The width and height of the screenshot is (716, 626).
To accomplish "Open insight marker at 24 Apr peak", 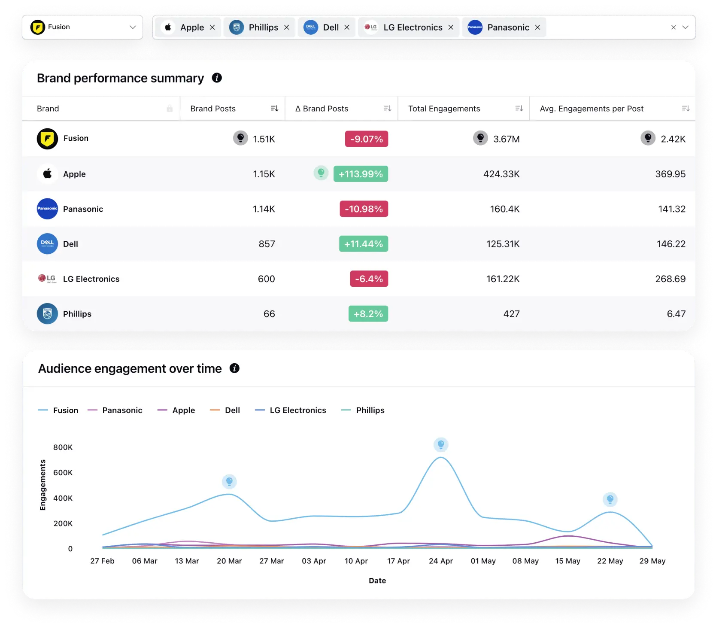I will point(441,444).
